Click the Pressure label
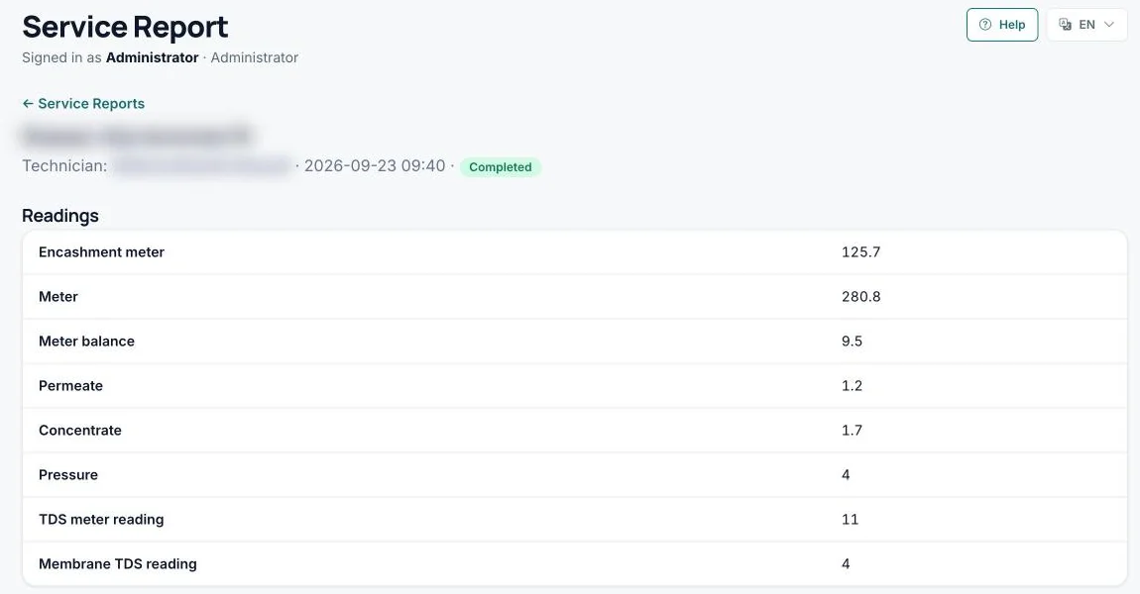This screenshot has width=1140, height=594. pos(68,475)
